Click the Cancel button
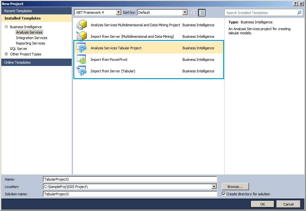The height and width of the screenshot is (211, 306). pyautogui.click(x=288, y=204)
